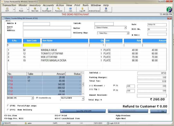Enable the (F10) Parcel/take aways checkbox
Viewport: 174px width, 126px height.
[7, 106]
